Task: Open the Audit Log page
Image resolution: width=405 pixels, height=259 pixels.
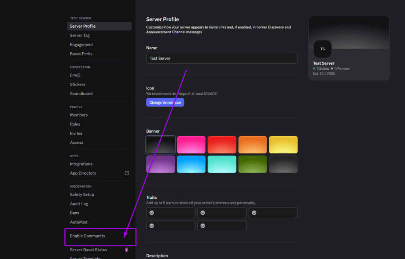Action: coord(79,203)
